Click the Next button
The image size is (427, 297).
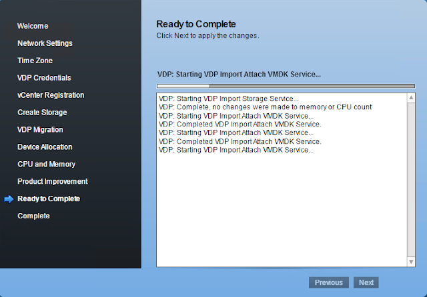(x=366, y=282)
